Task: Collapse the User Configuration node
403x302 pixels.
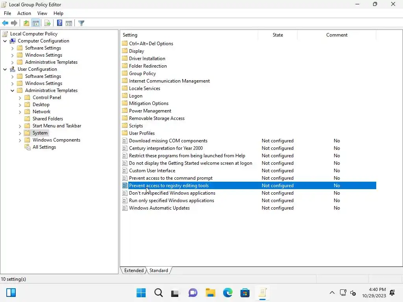Action: tap(5, 69)
